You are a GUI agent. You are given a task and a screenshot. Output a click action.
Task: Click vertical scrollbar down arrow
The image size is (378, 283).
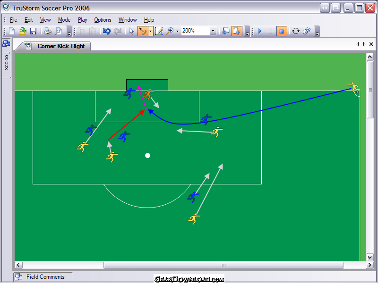[x=370, y=257]
